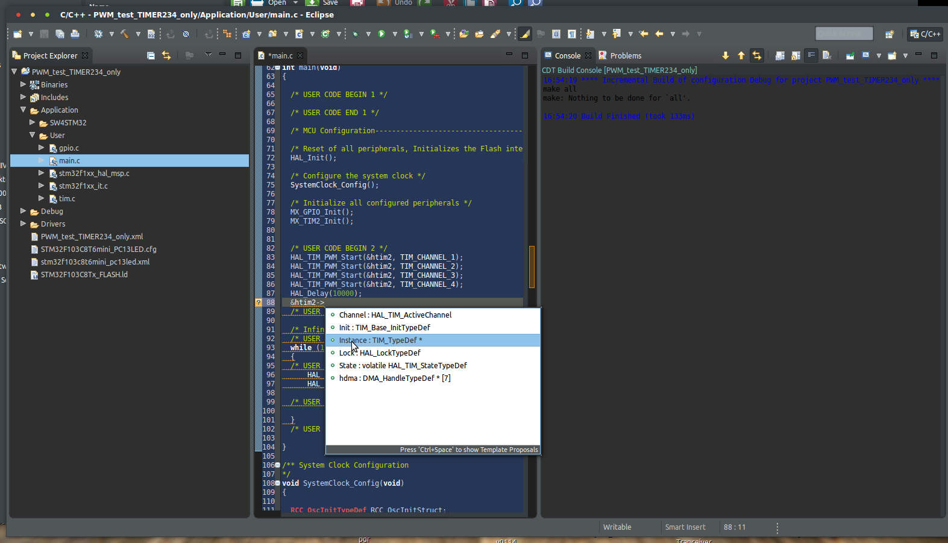Click the Debug bug icon
Image resolution: width=948 pixels, height=543 pixels.
tap(355, 34)
